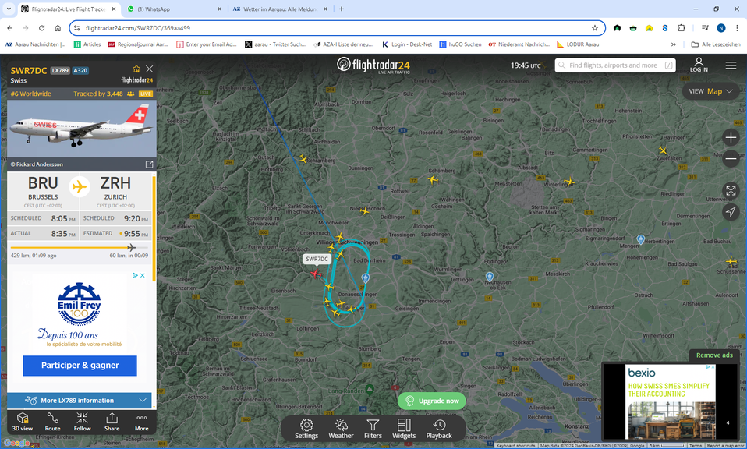
Task: Add SWR7DC flight to favorites
Action: pyautogui.click(x=136, y=69)
